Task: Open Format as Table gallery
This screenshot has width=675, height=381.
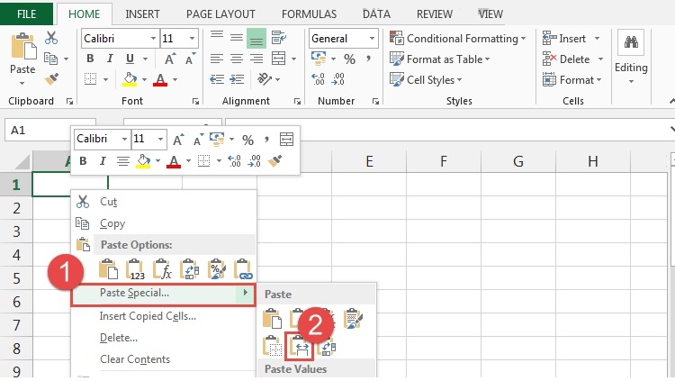Action: (439, 59)
